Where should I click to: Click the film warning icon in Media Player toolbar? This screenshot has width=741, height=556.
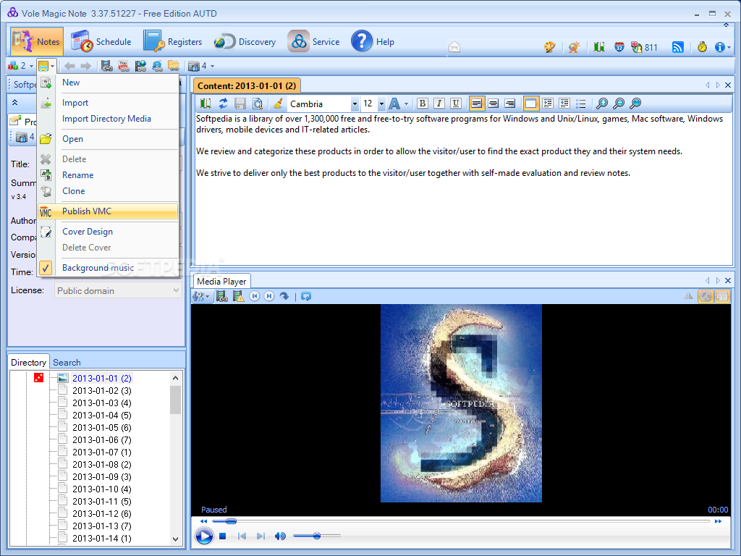(238, 296)
